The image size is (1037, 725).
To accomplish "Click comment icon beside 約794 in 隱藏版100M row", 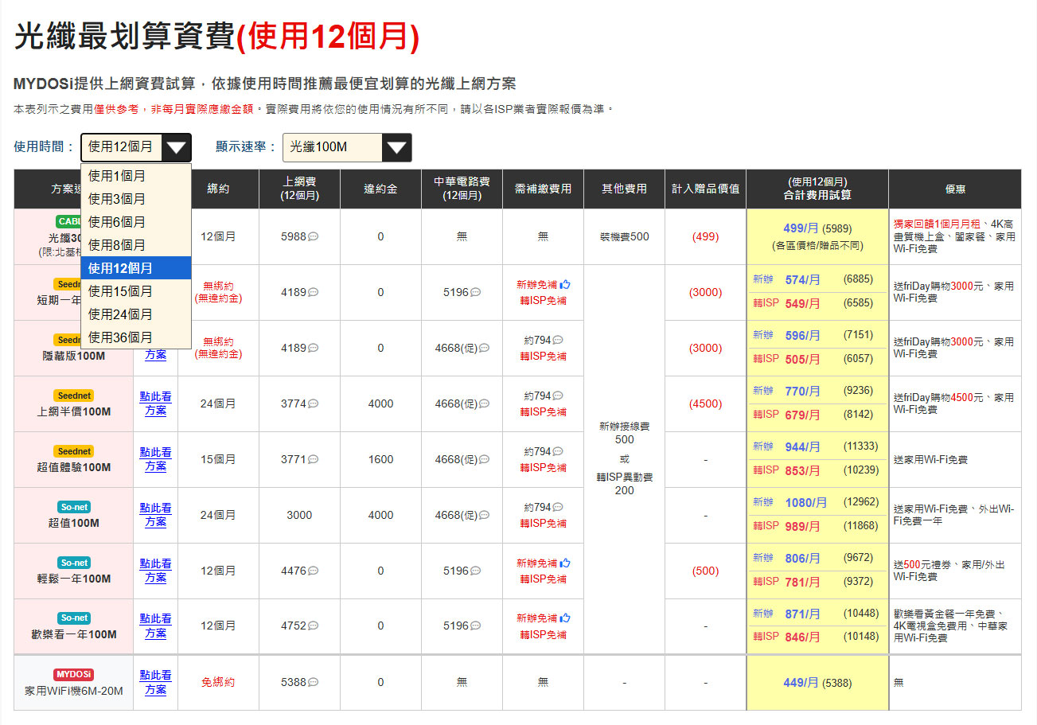I will click(x=558, y=341).
